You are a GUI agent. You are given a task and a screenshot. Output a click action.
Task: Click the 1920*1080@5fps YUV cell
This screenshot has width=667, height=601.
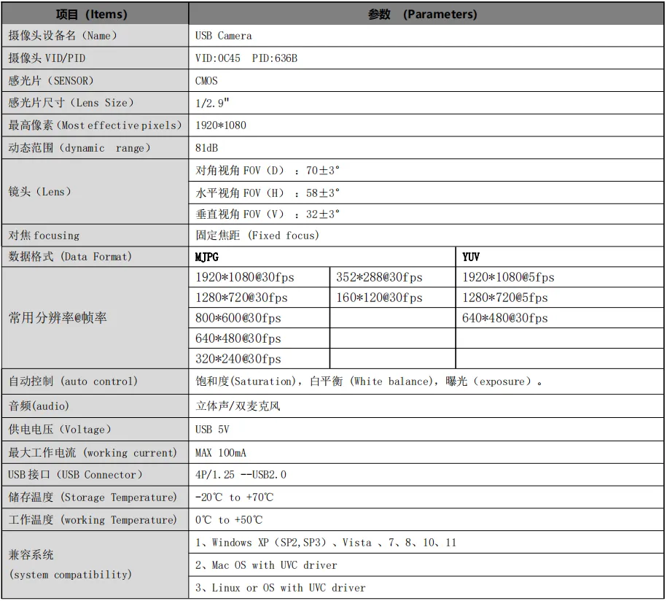click(x=508, y=277)
